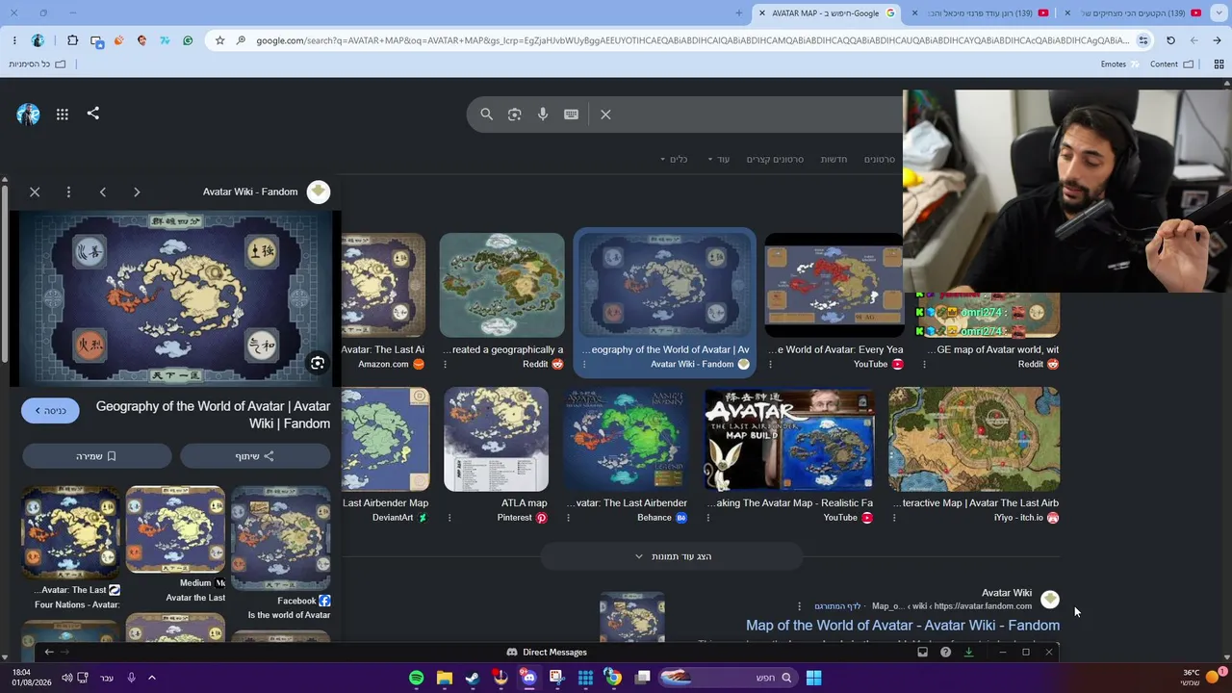The width and height of the screenshot is (1232, 693).
Task: Click the שיתוף share button
Action: coord(255,456)
